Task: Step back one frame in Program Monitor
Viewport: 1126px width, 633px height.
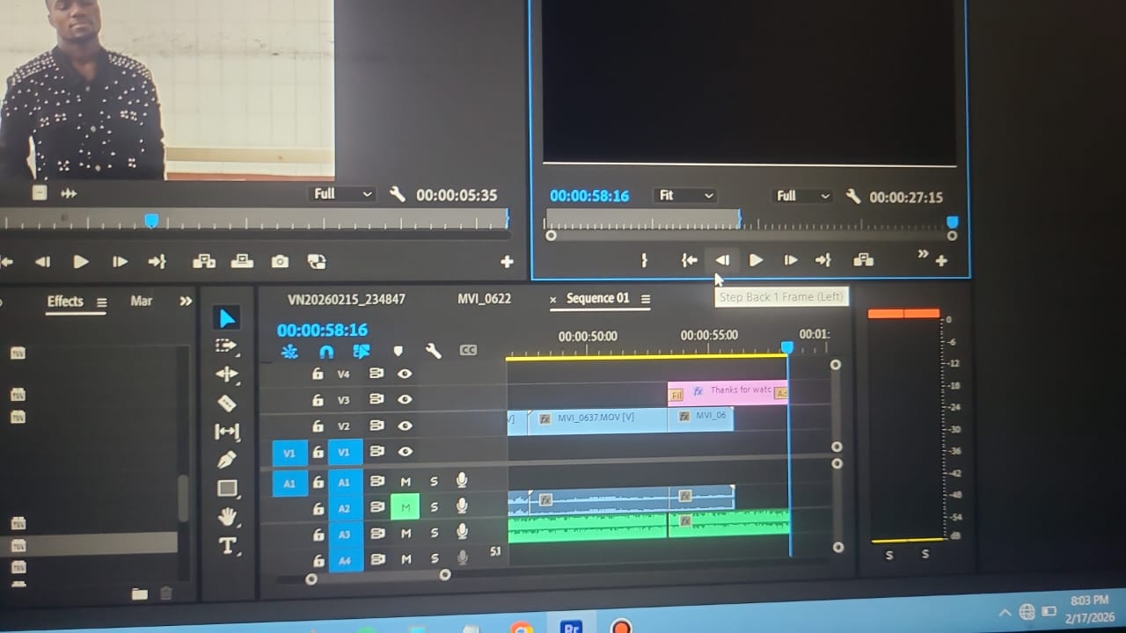Action: coord(722,260)
